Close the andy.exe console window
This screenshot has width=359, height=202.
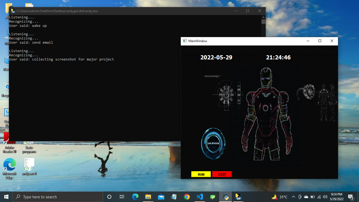pyautogui.click(x=259, y=11)
